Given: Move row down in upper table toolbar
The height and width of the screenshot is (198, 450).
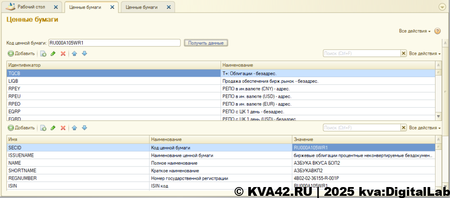Looking at the screenshot, I should [x=84, y=53].
